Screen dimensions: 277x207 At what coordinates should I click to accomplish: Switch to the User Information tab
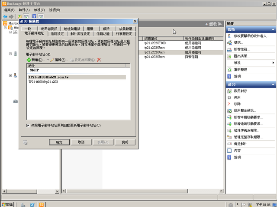point(49,29)
